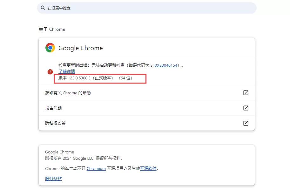
Task: Open the 0X80040154 error code link
Action: pos(166,65)
